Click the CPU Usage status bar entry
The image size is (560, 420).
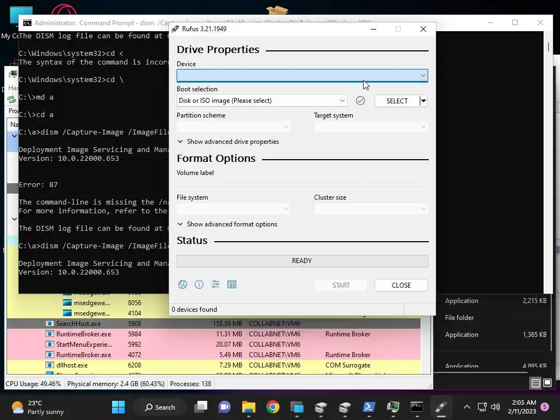coord(33,384)
